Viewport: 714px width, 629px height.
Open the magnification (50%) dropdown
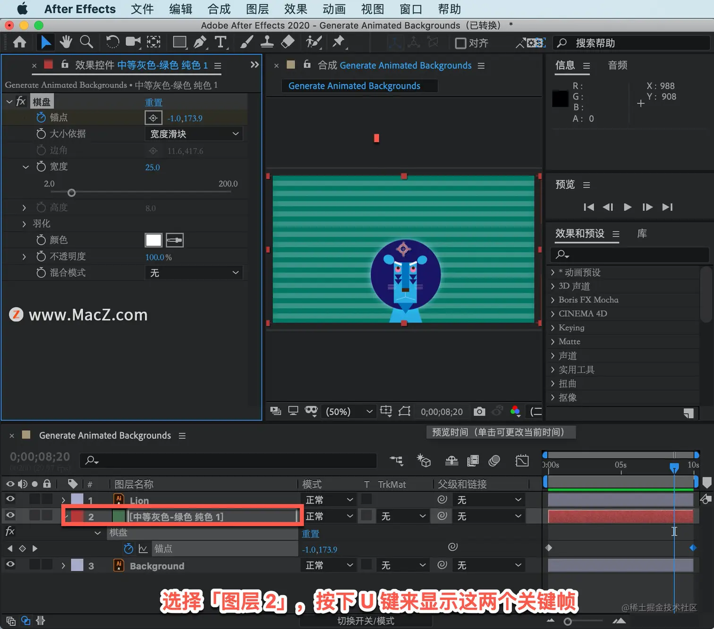(348, 412)
